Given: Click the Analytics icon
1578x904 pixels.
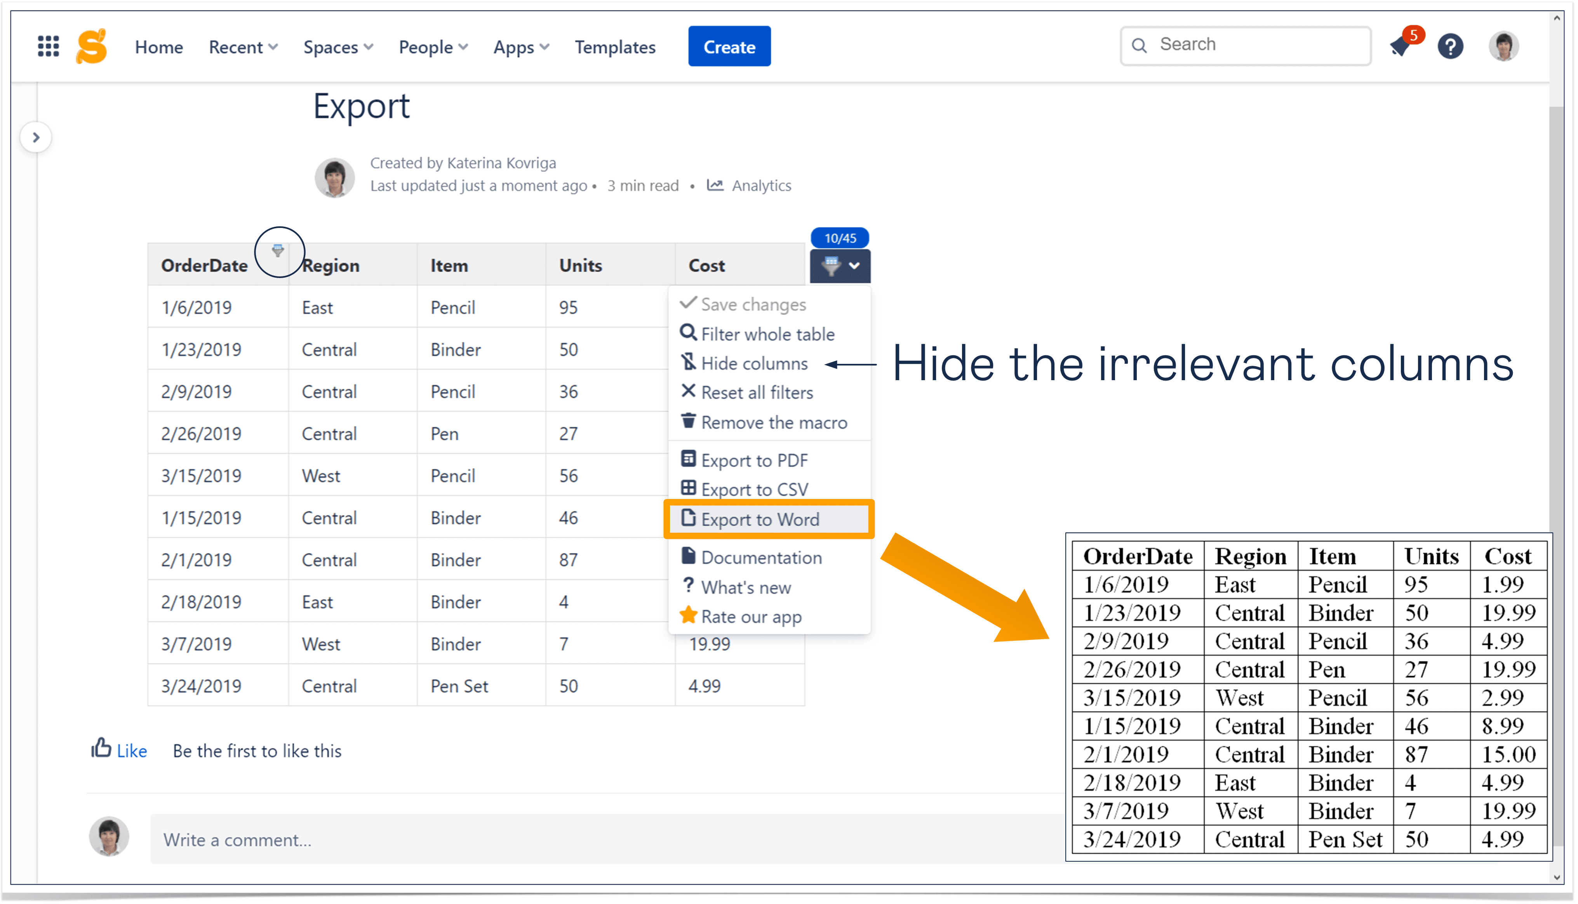Looking at the screenshot, I should click(x=715, y=185).
